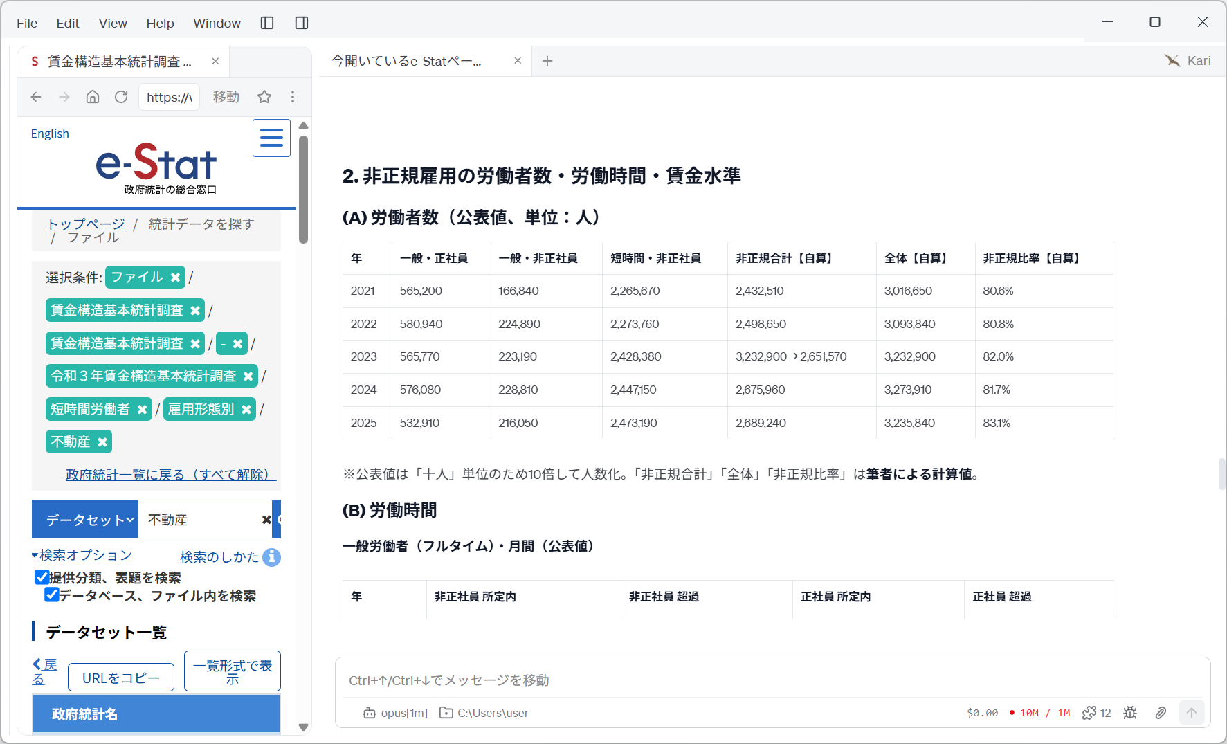
Task: Toggle the left sidebar panel icon
Action: [x=267, y=23]
